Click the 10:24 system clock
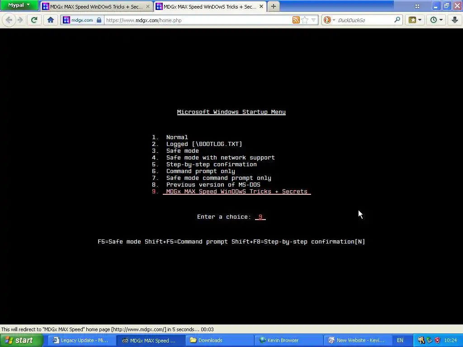Image resolution: width=463 pixels, height=347 pixels. click(x=451, y=340)
